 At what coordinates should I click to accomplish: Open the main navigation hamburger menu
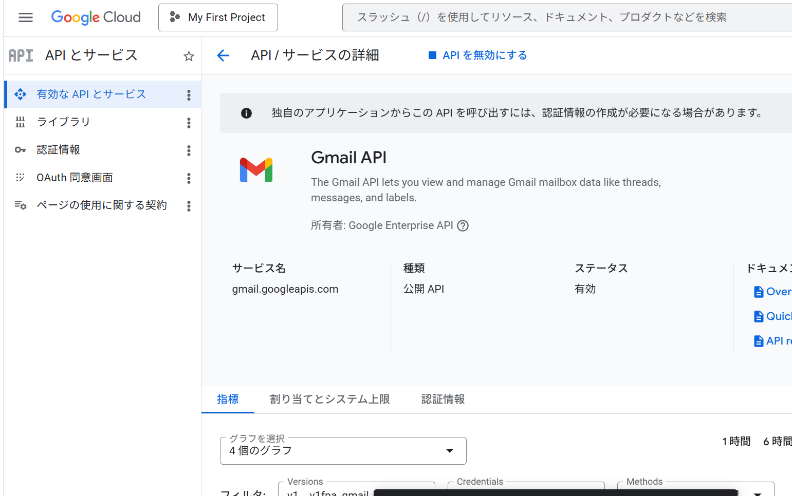pos(26,17)
